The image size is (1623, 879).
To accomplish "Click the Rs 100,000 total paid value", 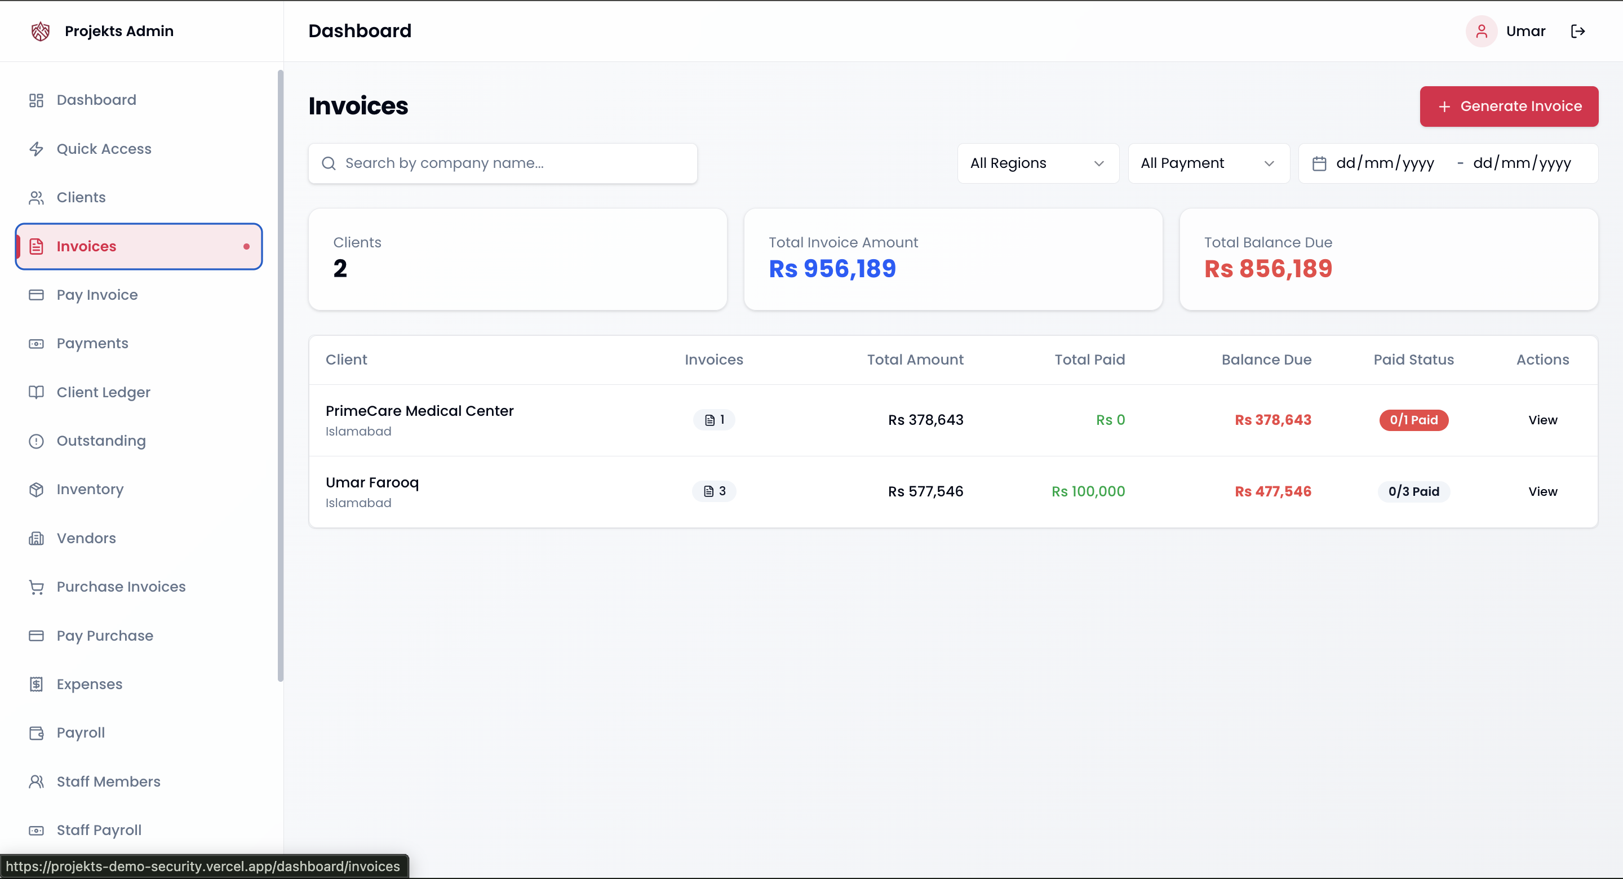I will pyautogui.click(x=1088, y=491).
